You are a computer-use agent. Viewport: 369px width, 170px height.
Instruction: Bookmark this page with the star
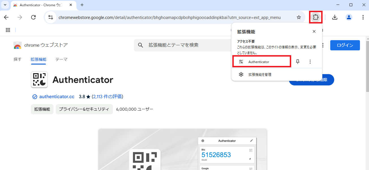pyautogui.click(x=299, y=17)
